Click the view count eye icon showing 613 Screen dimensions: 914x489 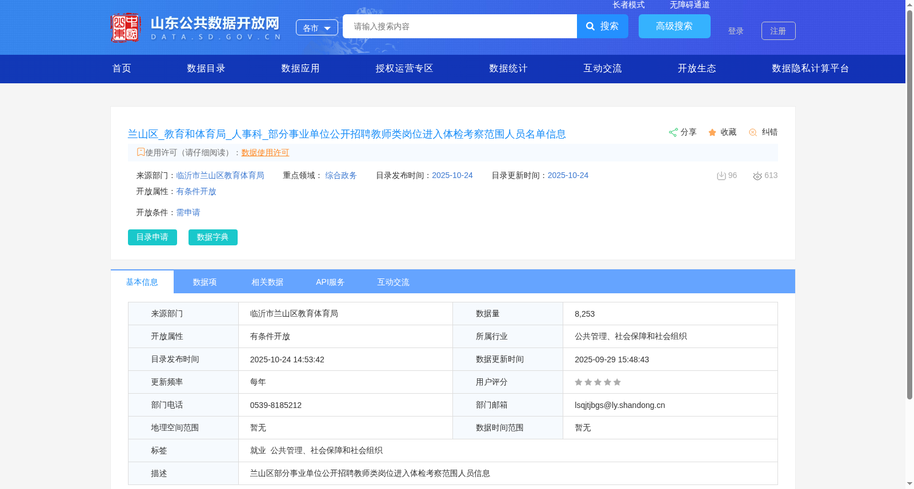coord(757,176)
